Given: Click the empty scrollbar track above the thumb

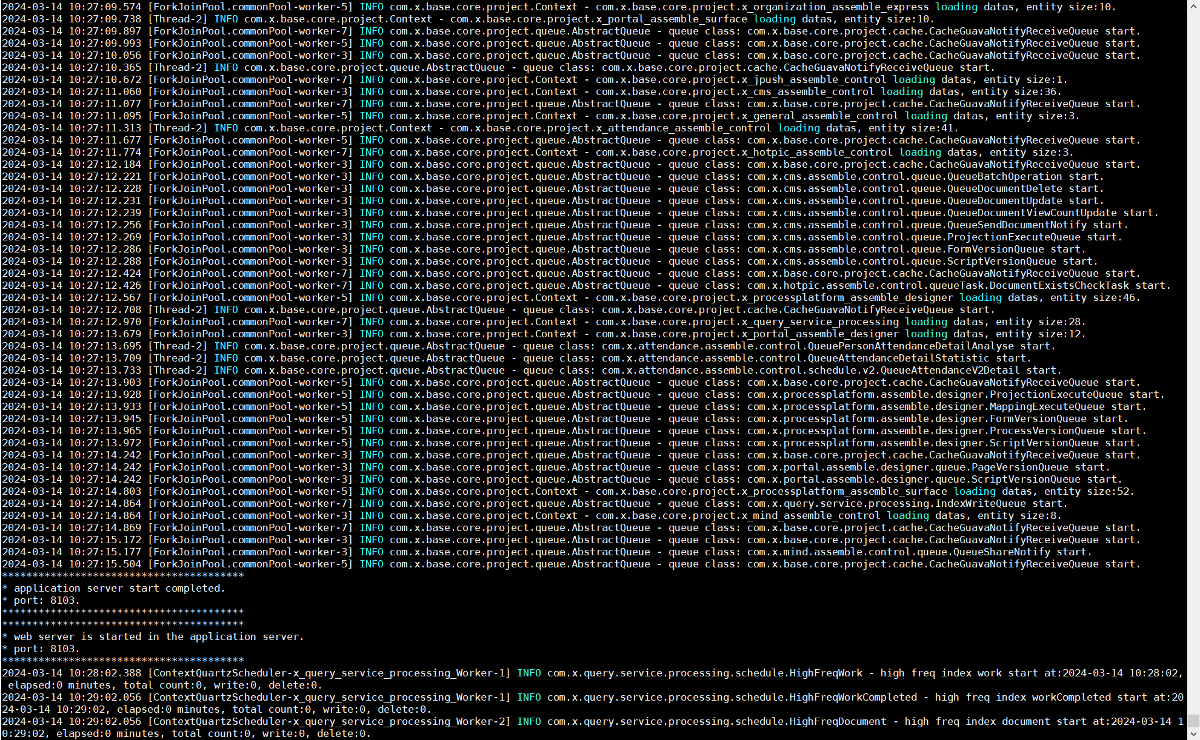Looking at the screenshot, I should point(1193,363).
